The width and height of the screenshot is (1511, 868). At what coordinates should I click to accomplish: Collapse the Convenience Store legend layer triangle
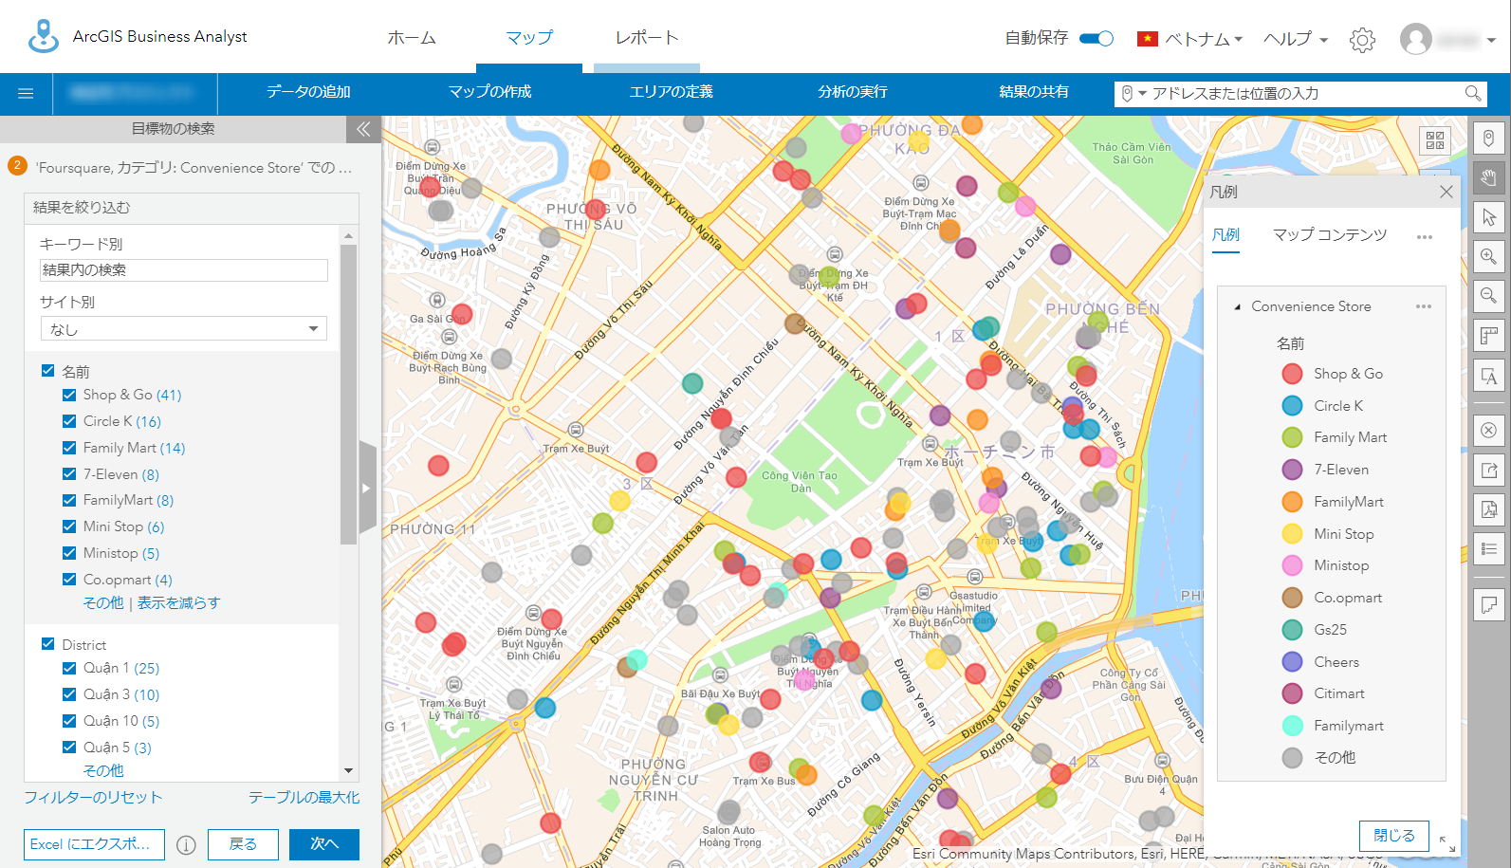[1237, 307]
